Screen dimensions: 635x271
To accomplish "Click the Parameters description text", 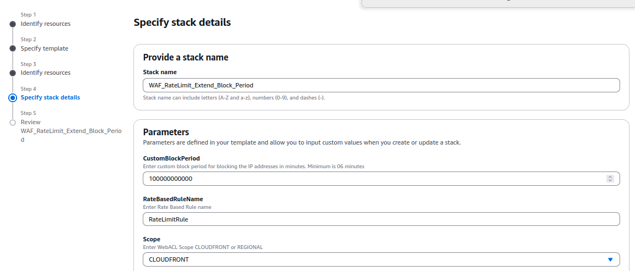I will point(302,142).
